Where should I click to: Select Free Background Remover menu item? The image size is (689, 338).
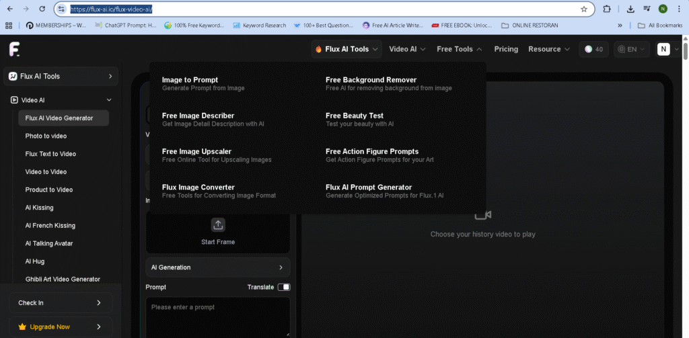(371, 80)
